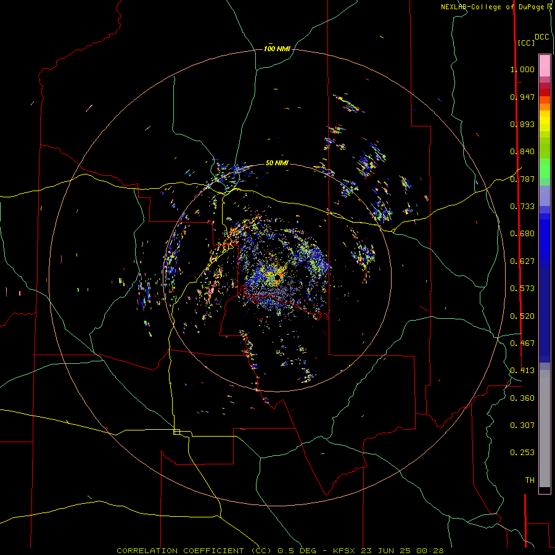Click the red segment of the color bar
This screenshot has width=555, height=555.
pyautogui.click(x=545, y=92)
